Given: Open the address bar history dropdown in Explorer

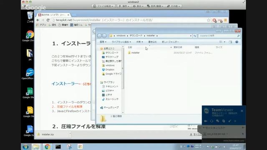Looking at the screenshot, I should tap(191, 36).
